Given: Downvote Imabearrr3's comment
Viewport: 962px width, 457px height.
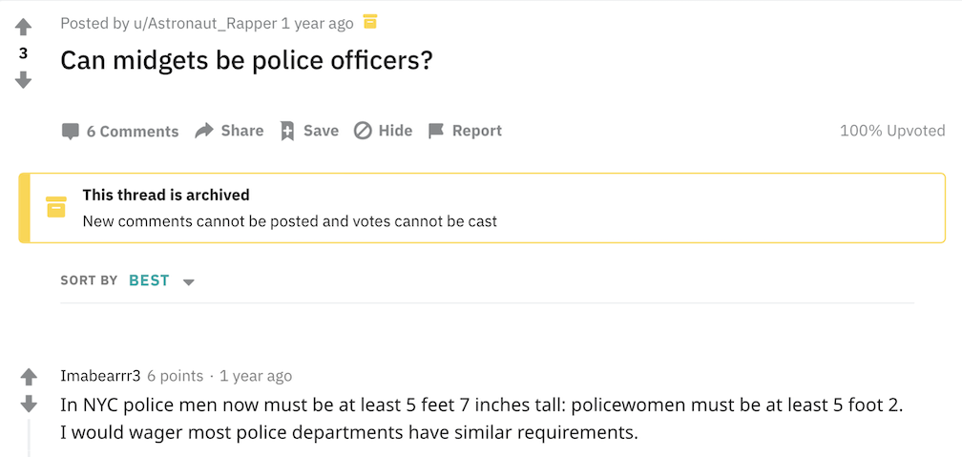Looking at the screenshot, I should (29, 404).
